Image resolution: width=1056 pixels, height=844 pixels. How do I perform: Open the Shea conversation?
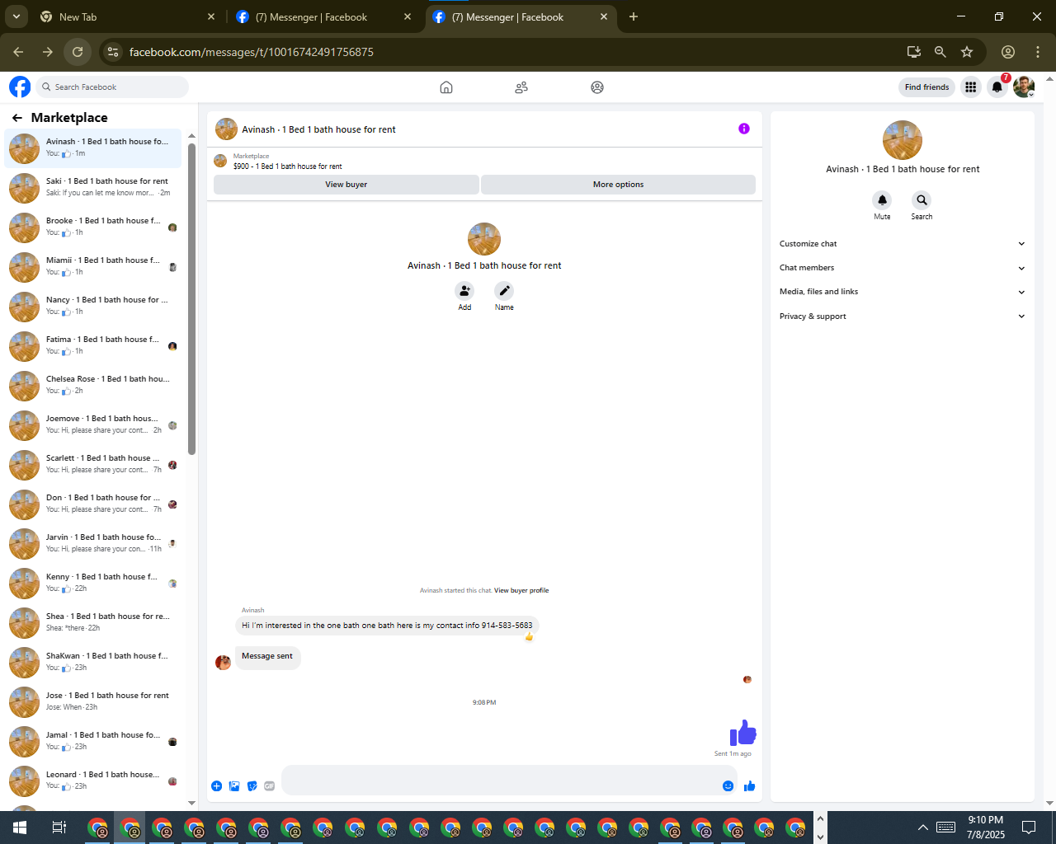pos(93,623)
